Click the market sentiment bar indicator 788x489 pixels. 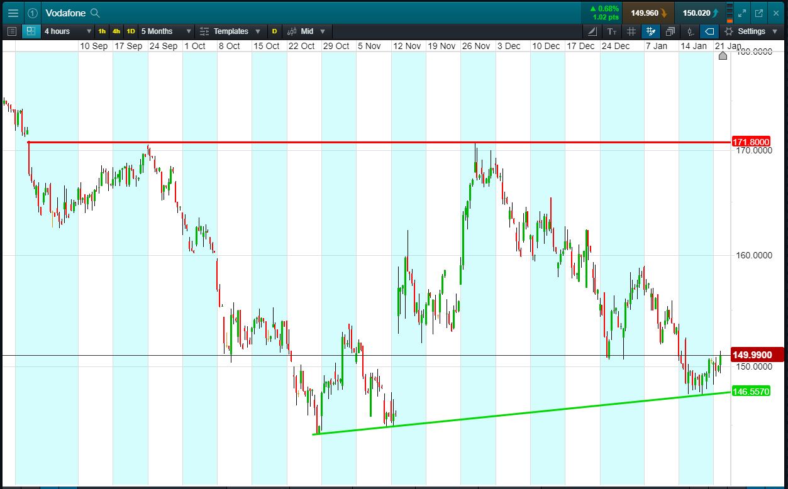pos(730,13)
